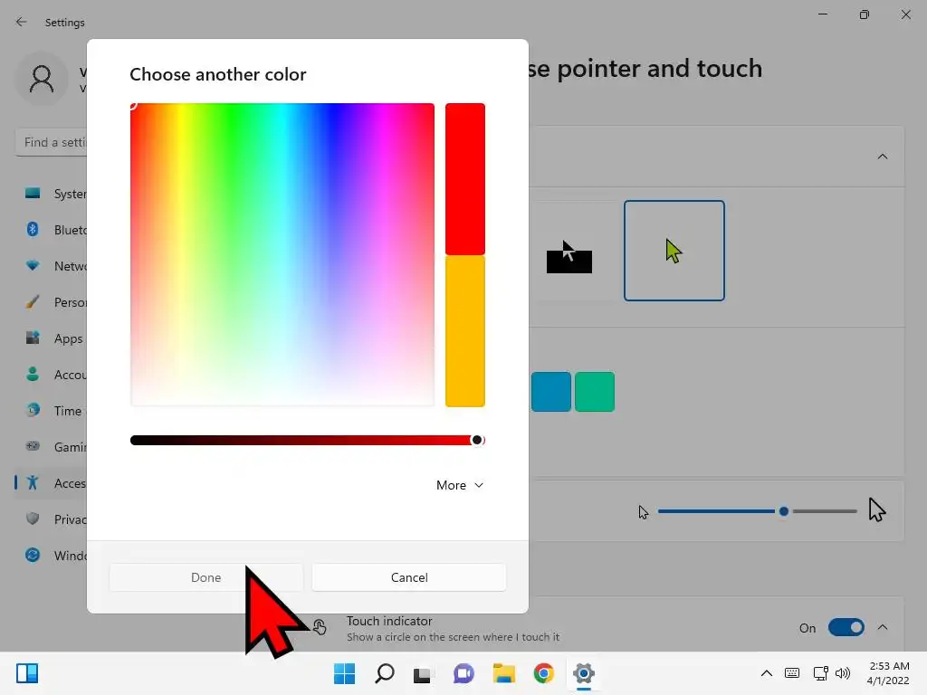The width and height of the screenshot is (927, 695).
Task: Open Personalization in sidebar
Action: (x=52, y=302)
